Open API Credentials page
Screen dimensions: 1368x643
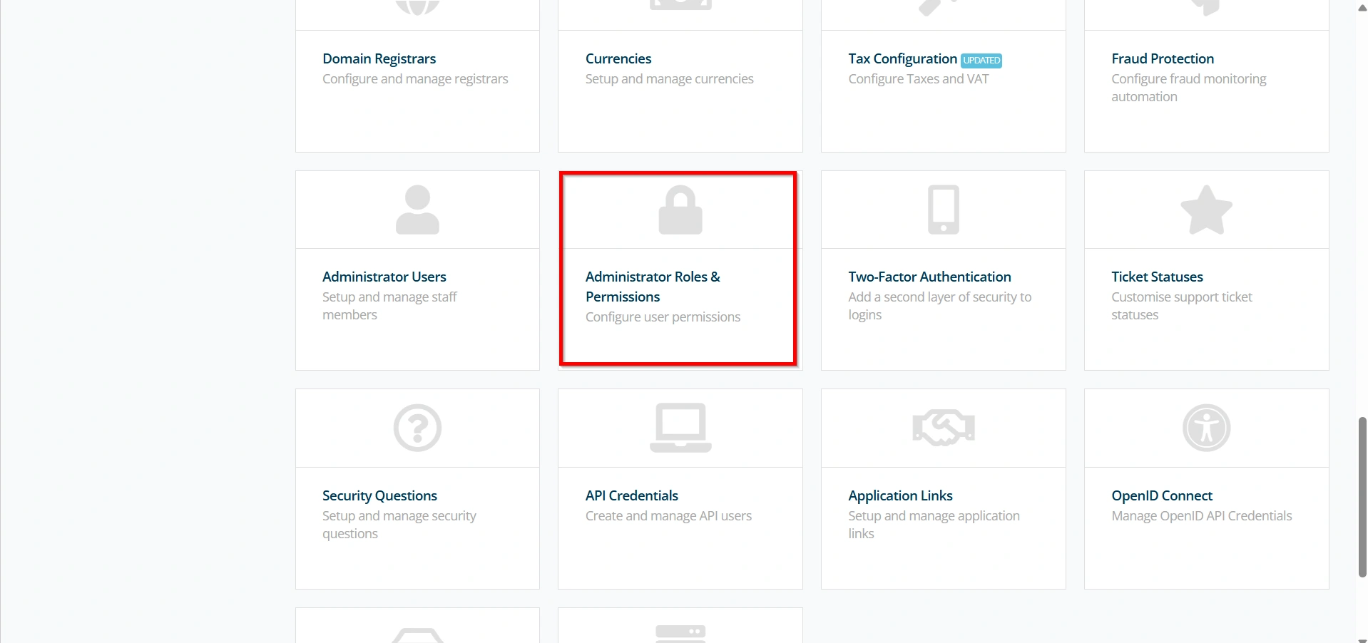coord(632,495)
